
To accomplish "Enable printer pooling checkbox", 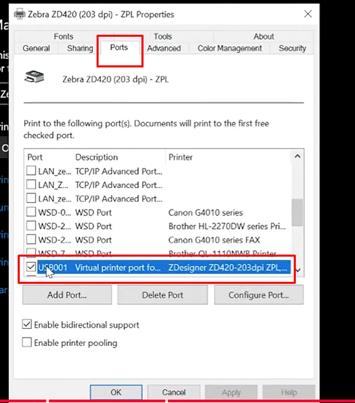I will [x=27, y=342].
